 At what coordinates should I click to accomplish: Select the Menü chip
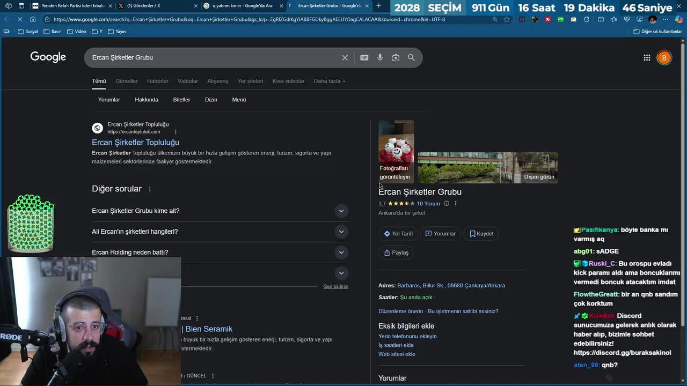pos(239,100)
